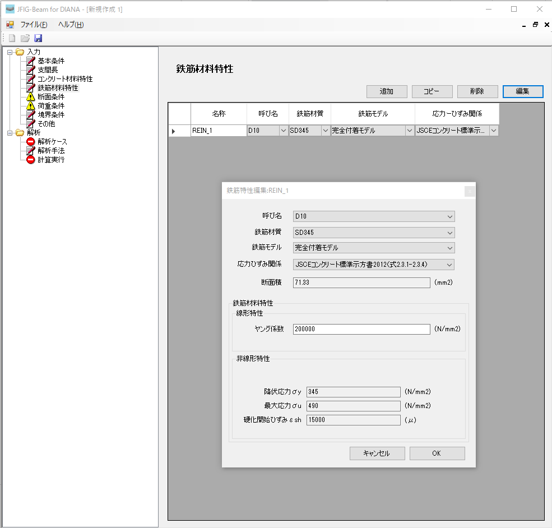The width and height of the screenshot is (552, 528).
Task: Collapse the 解析 folder node
Action: [10, 133]
